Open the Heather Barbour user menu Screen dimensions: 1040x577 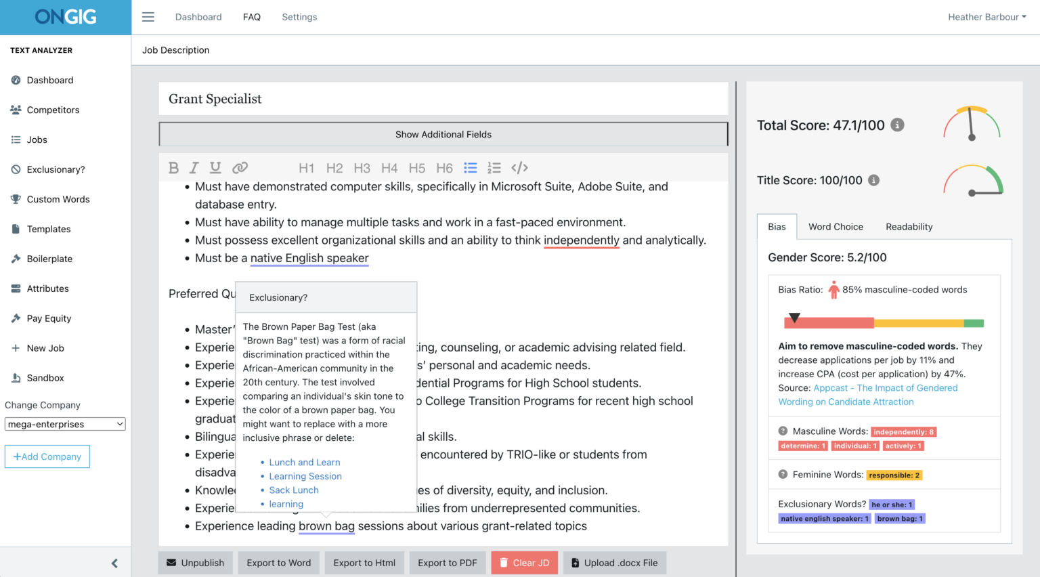tap(987, 17)
